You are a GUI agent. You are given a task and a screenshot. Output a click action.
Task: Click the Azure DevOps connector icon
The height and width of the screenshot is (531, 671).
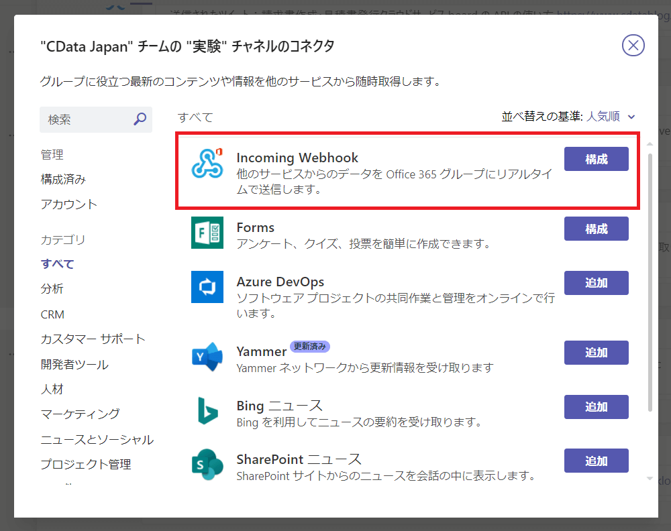207,287
